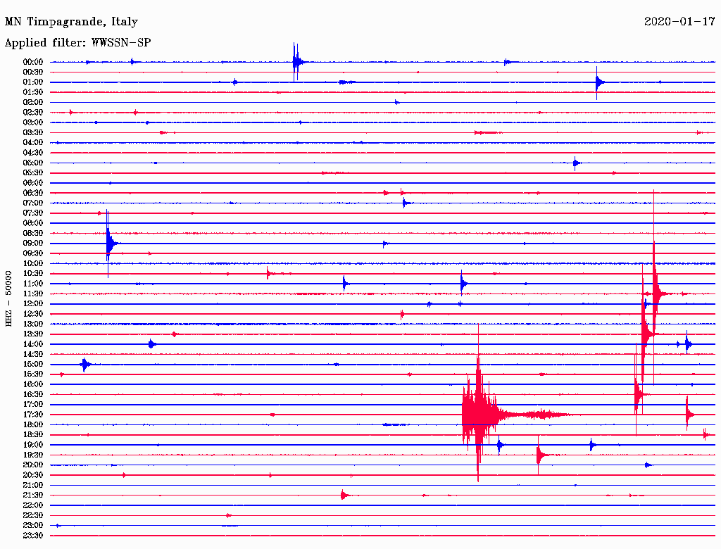Click the 20:30 time label
The image size is (721, 549).
[x=33, y=475]
